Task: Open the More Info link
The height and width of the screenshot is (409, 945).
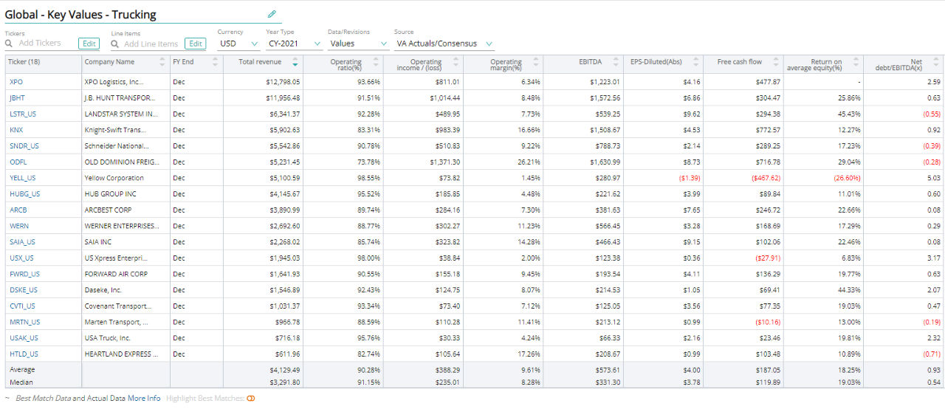Action: pos(144,399)
